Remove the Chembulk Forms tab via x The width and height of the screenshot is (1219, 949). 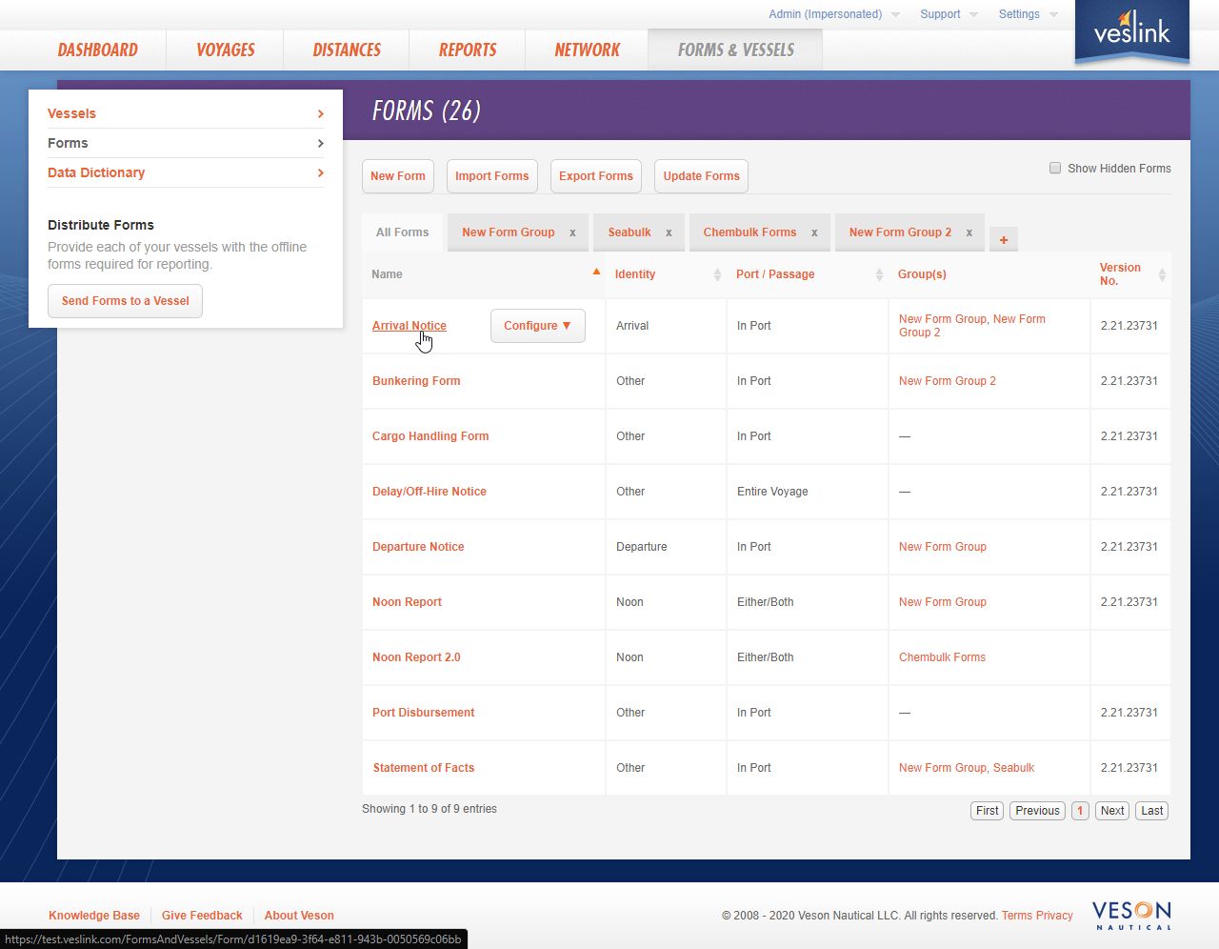(x=814, y=232)
